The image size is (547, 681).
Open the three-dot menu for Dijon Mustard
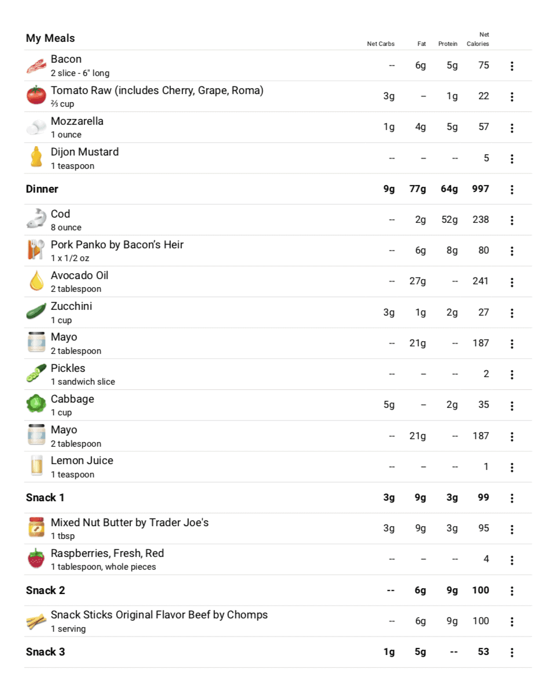pos(512,158)
